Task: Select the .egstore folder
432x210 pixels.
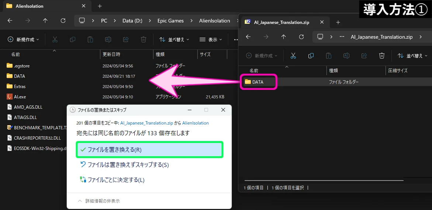Action: point(18,66)
